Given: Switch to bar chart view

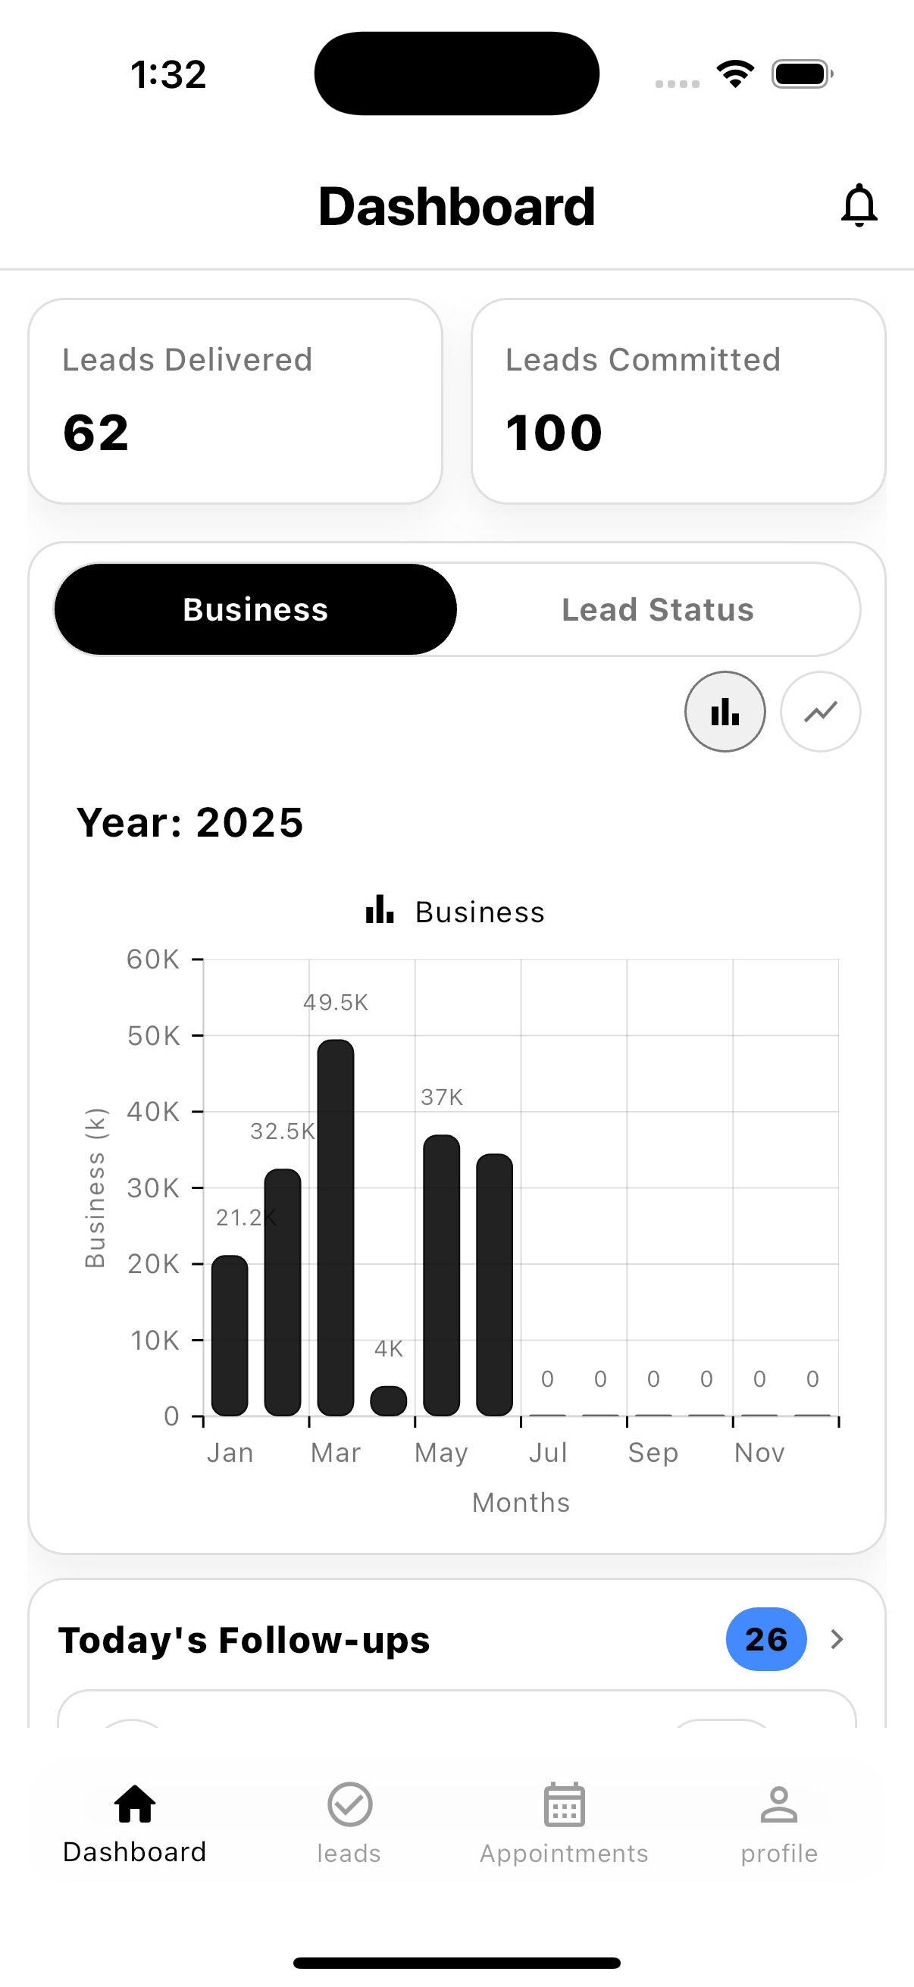Looking at the screenshot, I should click(725, 711).
